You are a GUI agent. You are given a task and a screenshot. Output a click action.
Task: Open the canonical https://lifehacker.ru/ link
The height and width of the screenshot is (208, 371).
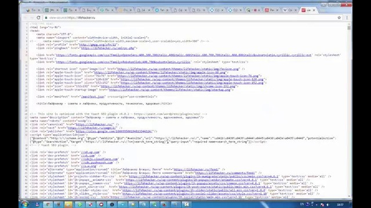pyautogui.click(x=94, y=124)
